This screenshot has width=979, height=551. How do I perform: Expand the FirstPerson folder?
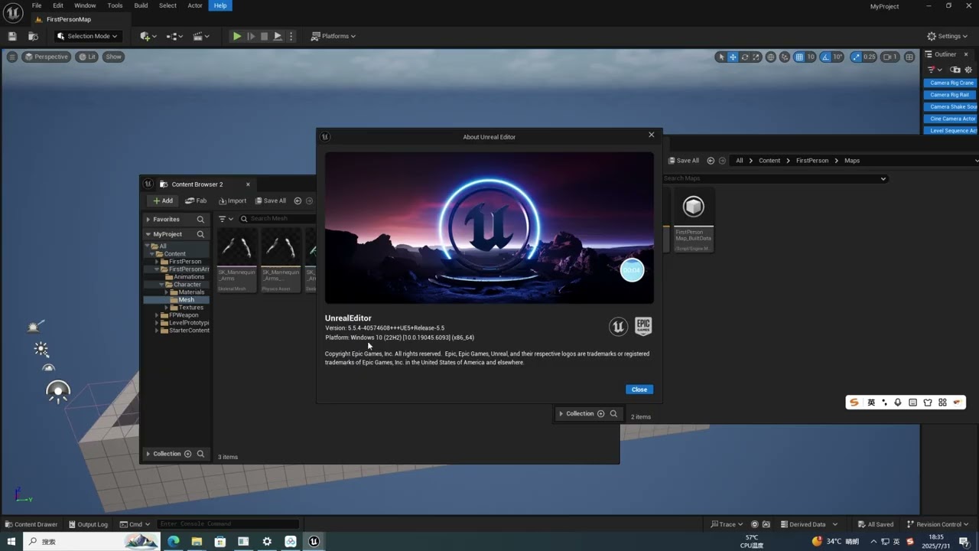157,262
